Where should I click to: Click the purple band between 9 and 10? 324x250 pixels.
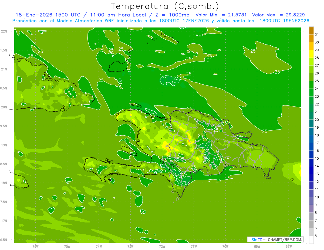(x=311, y=201)
